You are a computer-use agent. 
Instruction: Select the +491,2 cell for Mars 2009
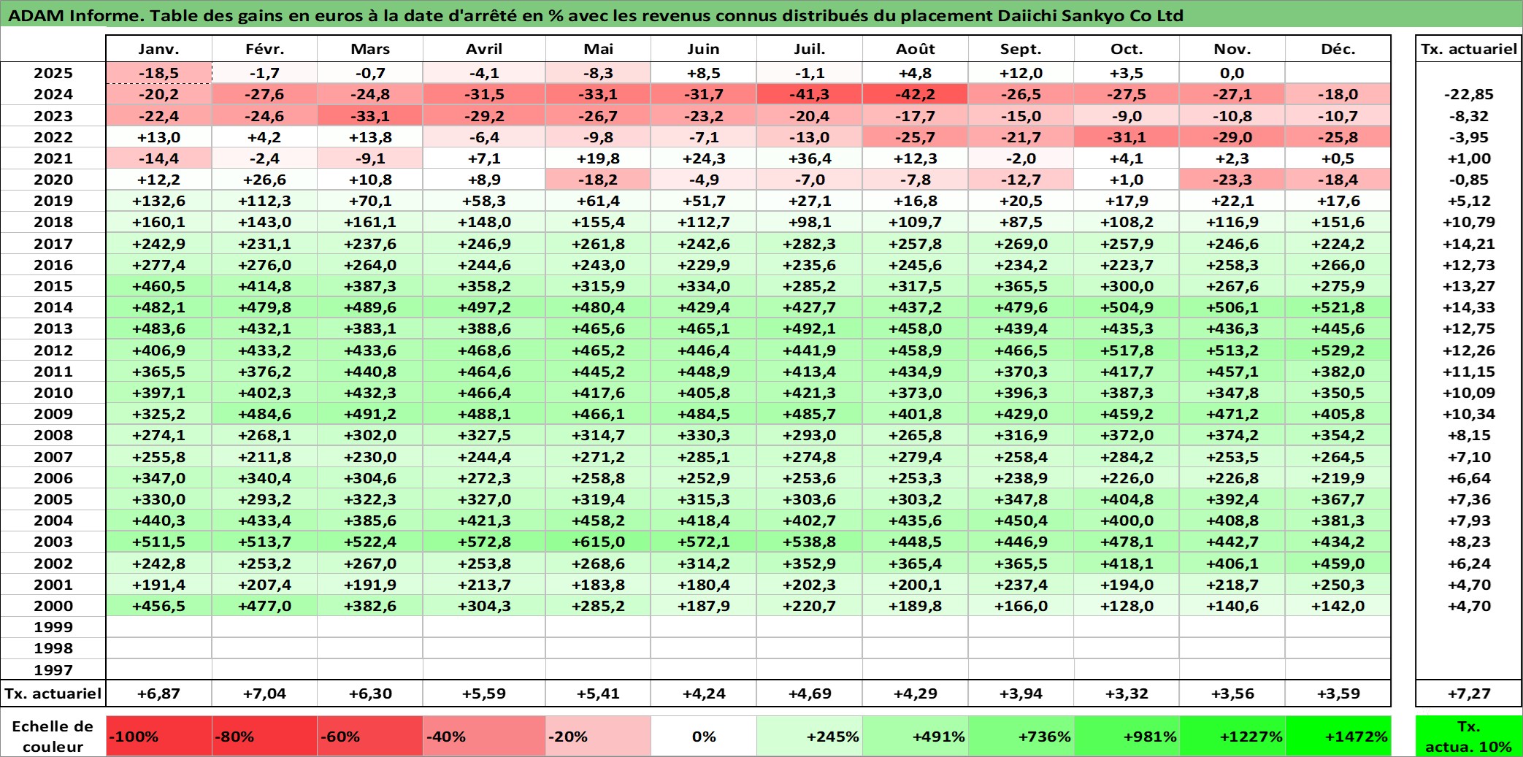tap(370, 414)
